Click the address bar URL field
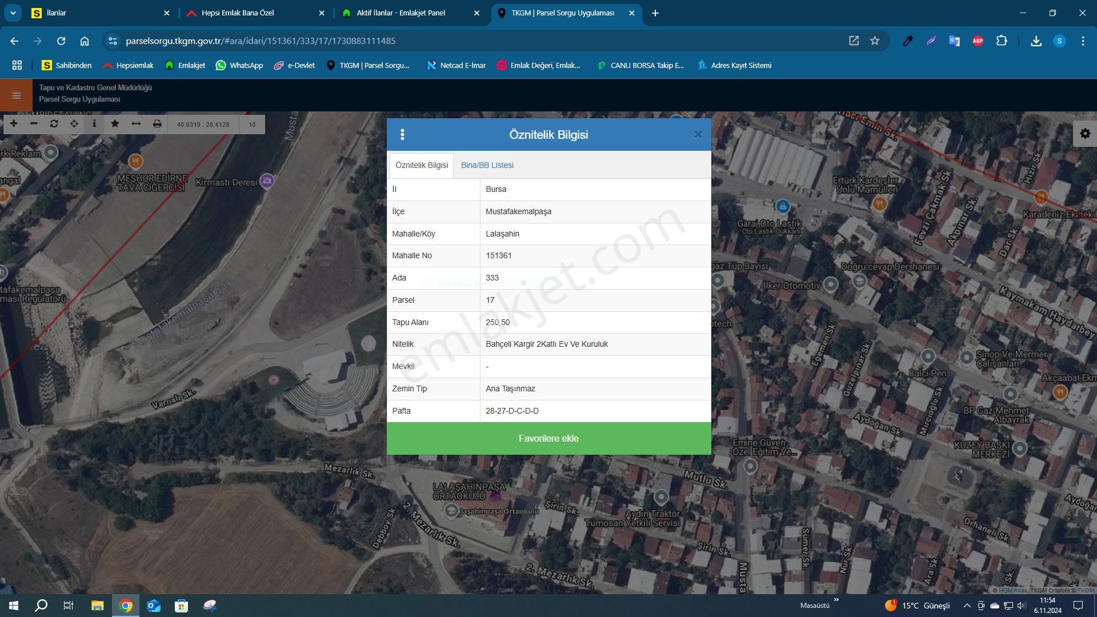This screenshot has height=617, width=1097. [480, 41]
